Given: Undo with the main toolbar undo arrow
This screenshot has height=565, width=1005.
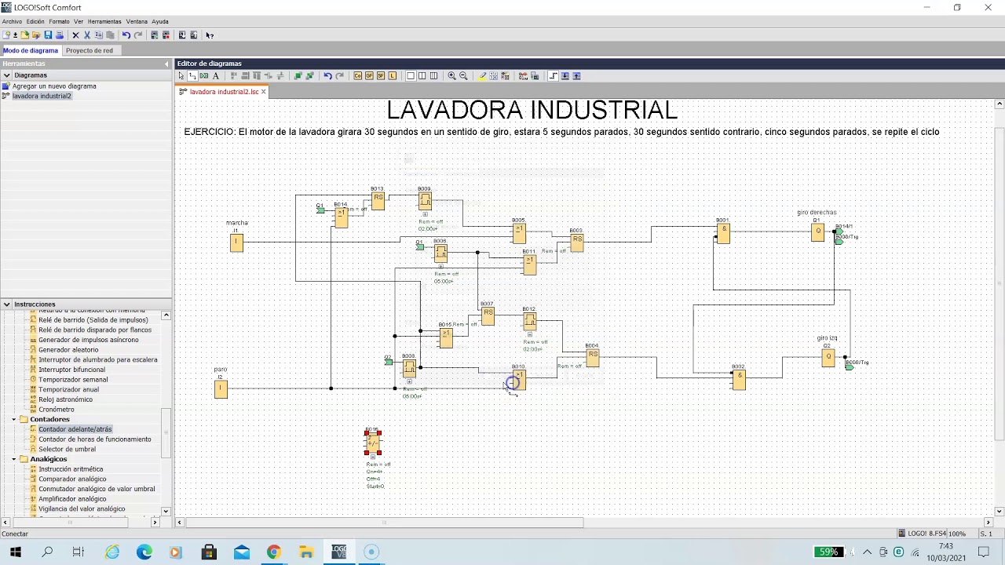Looking at the screenshot, I should [x=126, y=35].
